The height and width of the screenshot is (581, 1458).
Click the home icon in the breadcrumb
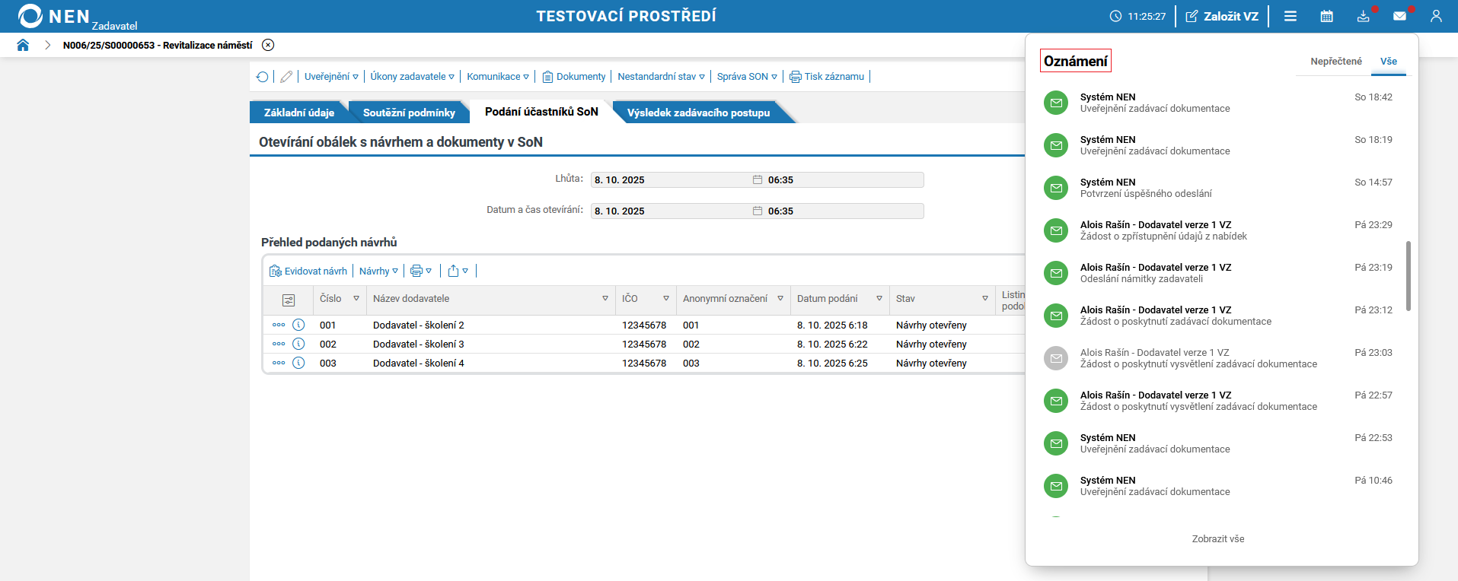[23, 45]
